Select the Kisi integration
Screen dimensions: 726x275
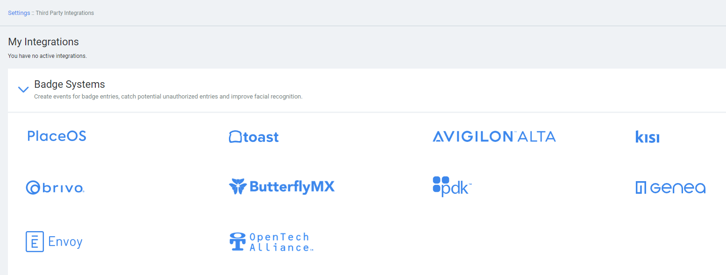(648, 137)
